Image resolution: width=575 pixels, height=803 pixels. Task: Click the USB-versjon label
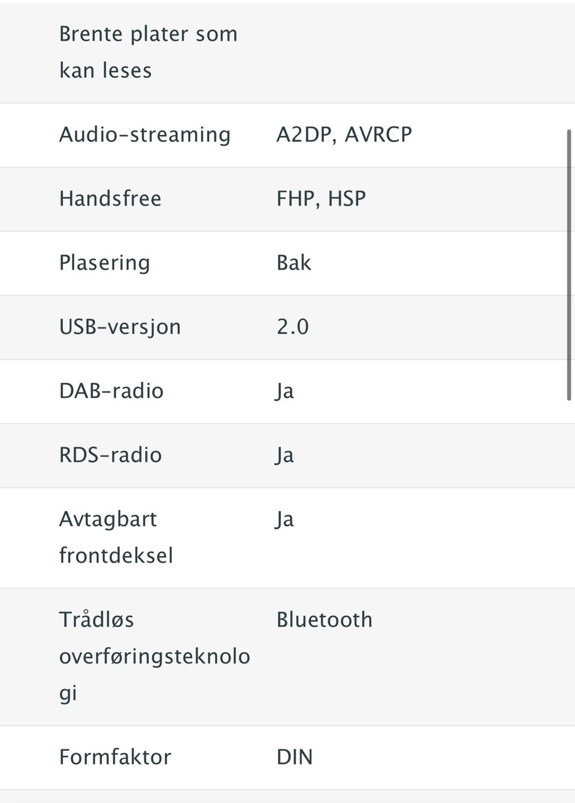[120, 327]
